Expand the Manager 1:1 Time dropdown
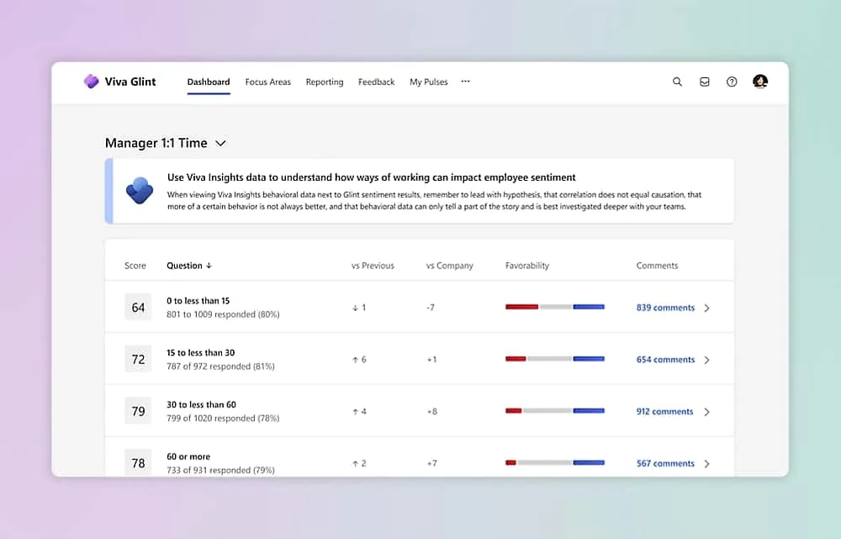Image resolution: width=841 pixels, height=539 pixels. coord(220,143)
